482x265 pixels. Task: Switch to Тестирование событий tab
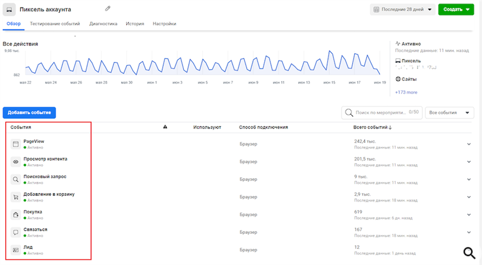pyautogui.click(x=54, y=24)
